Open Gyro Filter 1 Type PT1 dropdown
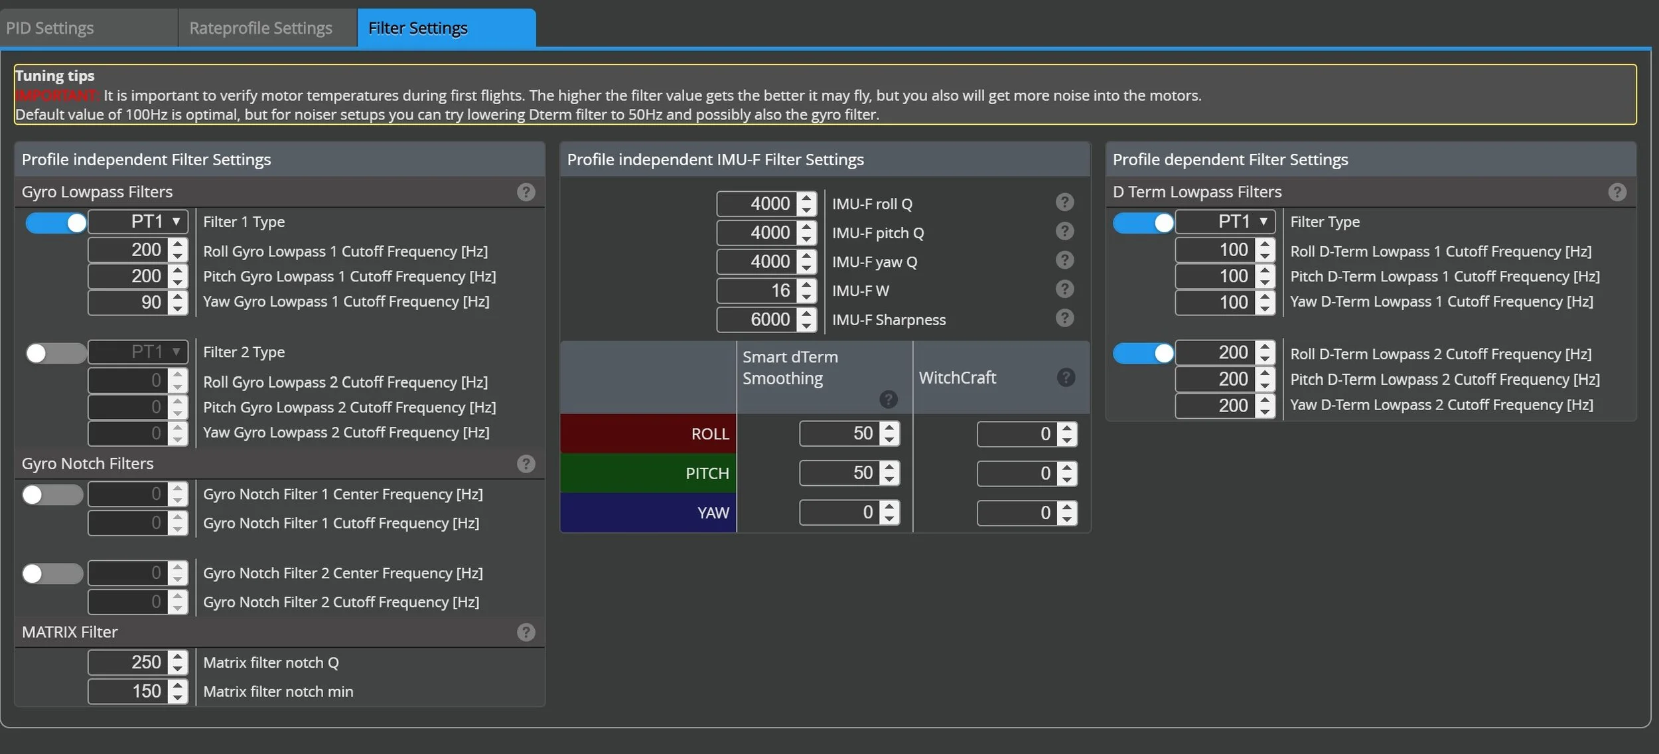 [138, 222]
